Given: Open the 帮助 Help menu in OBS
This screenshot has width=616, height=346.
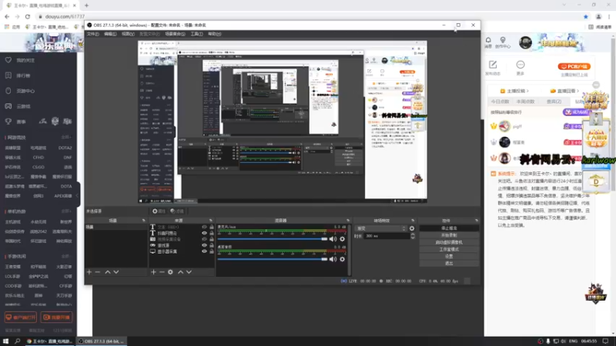Looking at the screenshot, I should (x=215, y=34).
